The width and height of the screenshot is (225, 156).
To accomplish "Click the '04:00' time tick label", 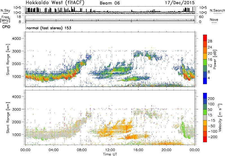I will coord(53,150).
